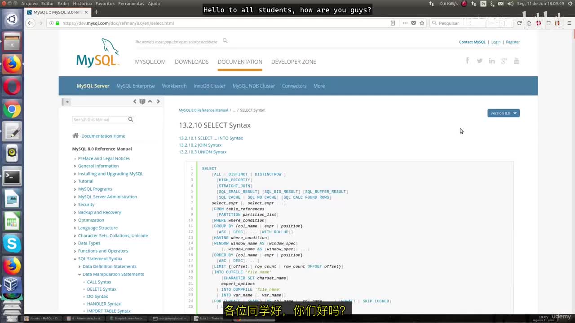This screenshot has width=575, height=323.
Task: Close the MySQL 8.0 Reference browser tab
Action: 85,12
